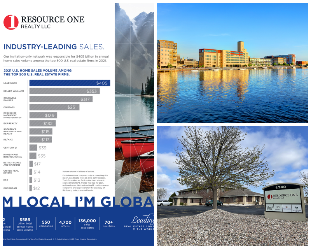The width and height of the screenshot is (311, 249).
Task: Click the Keller Williams $353 bar
Action: point(65,91)
